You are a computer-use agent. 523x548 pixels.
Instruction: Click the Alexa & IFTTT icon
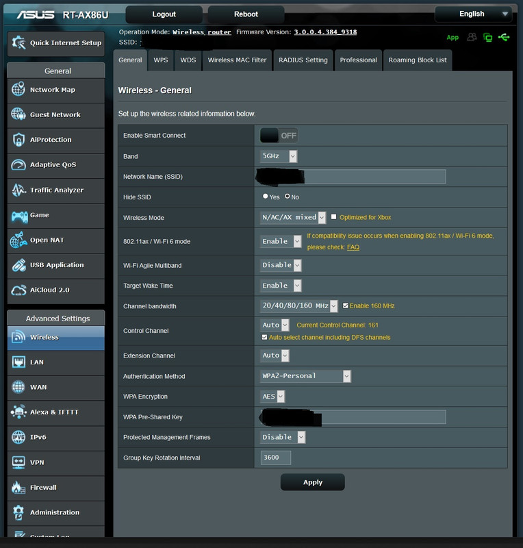click(x=18, y=412)
